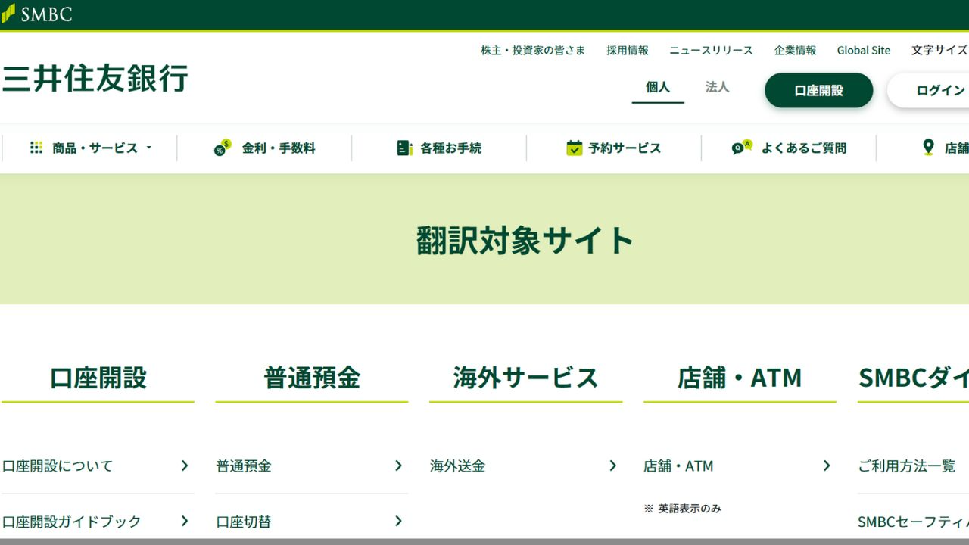Open the 各種お手続 menu item
The image size is (969, 545).
click(x=439, y=148)
